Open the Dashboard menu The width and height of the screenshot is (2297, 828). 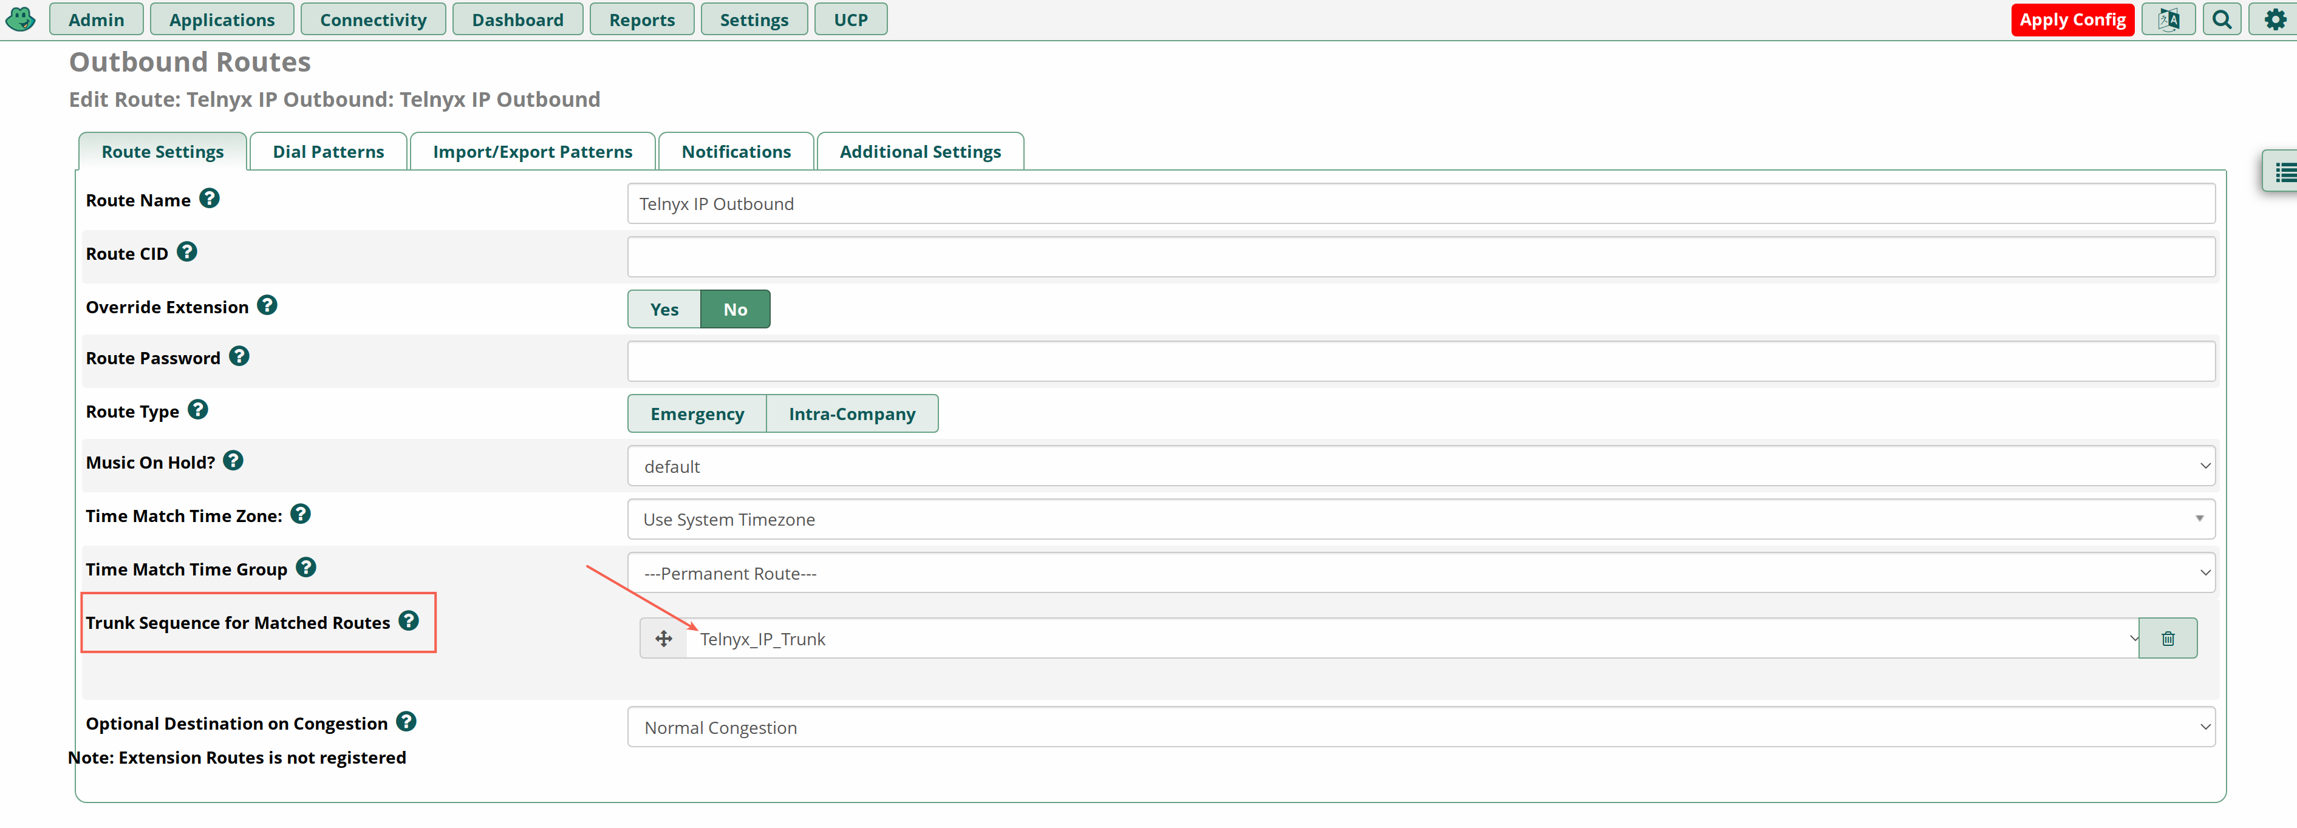[518, 19]
